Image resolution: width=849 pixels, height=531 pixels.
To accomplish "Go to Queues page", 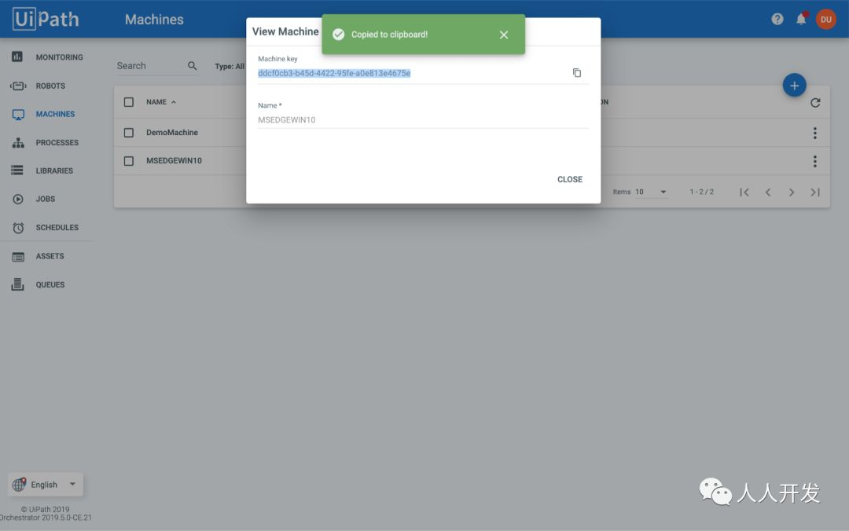I will click(50, 284).
